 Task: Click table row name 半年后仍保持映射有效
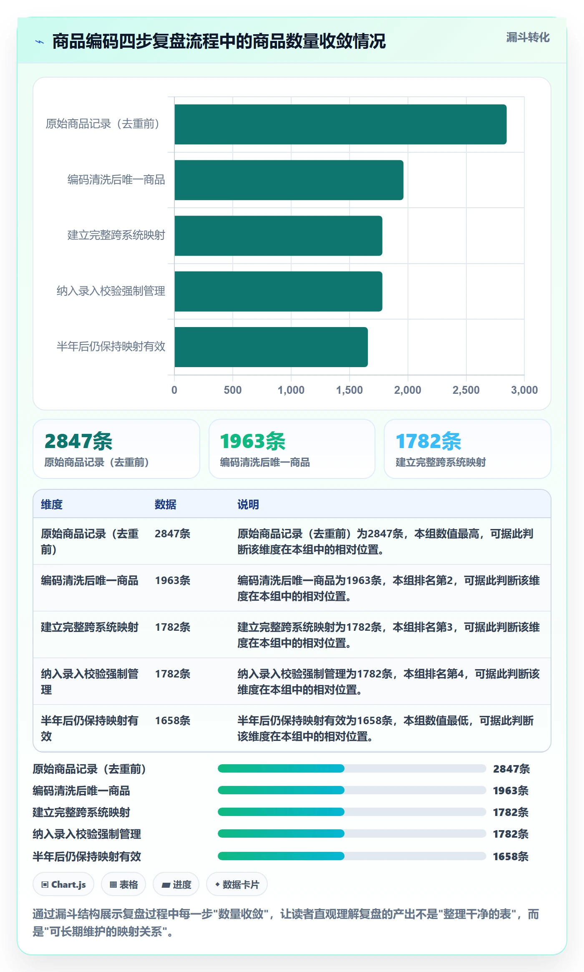90,728
